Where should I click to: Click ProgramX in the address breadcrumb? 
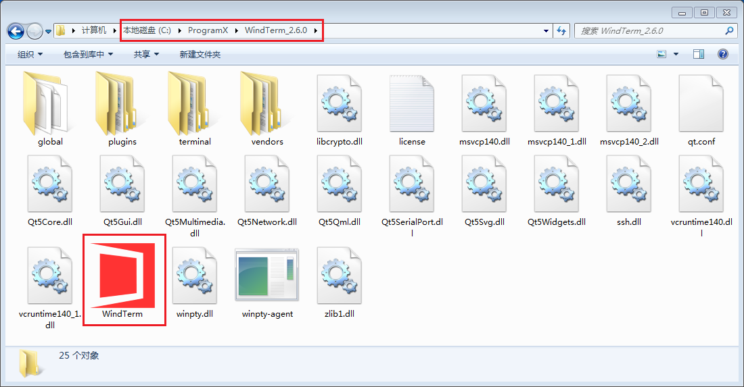click(x=208, y=31)
